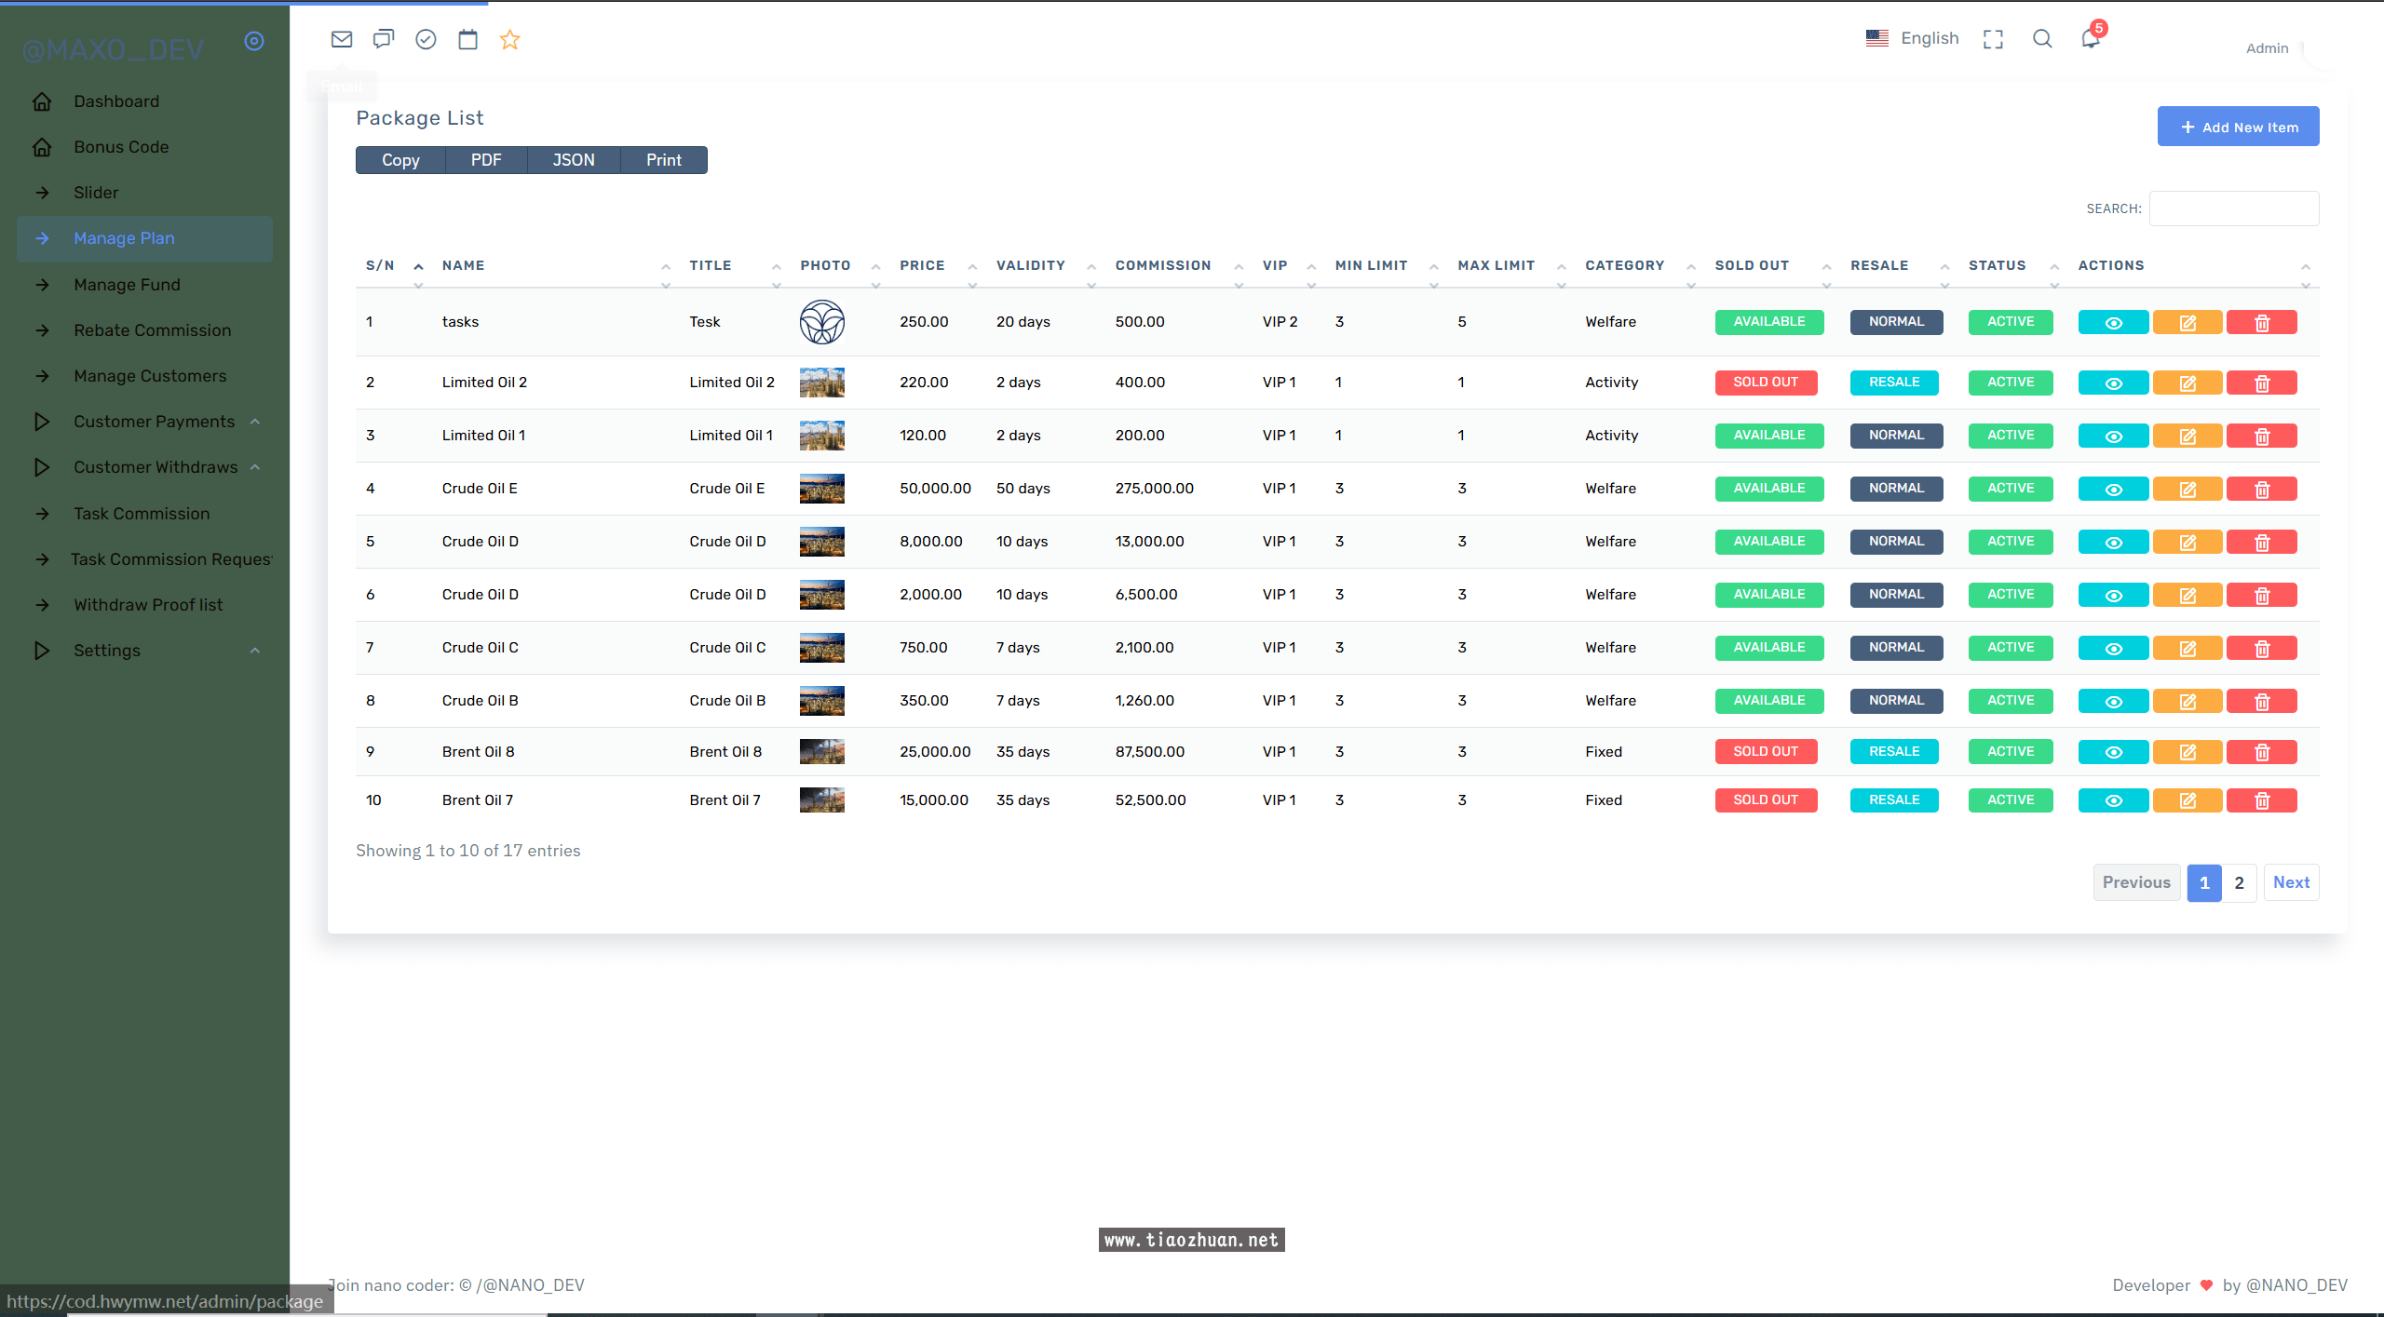The width and height of the screenshot is (2384, 1317).
Task: View Brent Oil 7 with eye icon
Action: pyautogui.click(x=2113, y=800)
